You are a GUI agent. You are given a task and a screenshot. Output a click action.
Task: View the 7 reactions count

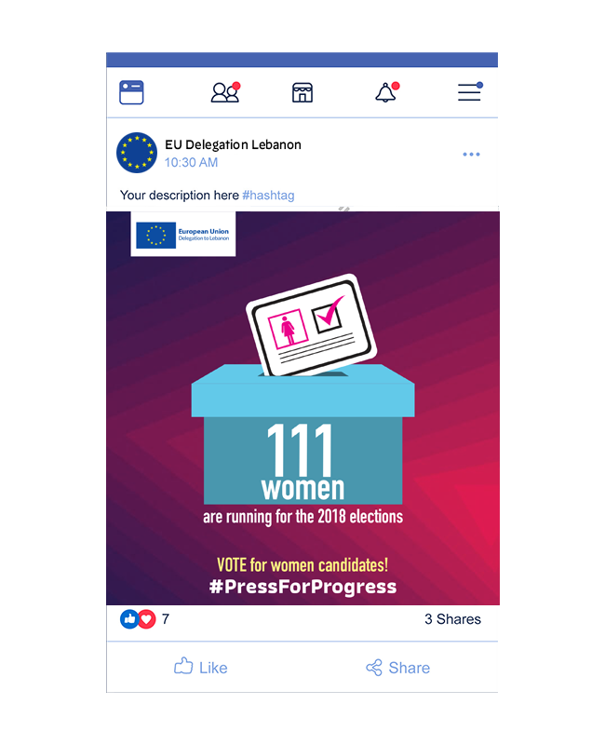(x=166, y=619)
